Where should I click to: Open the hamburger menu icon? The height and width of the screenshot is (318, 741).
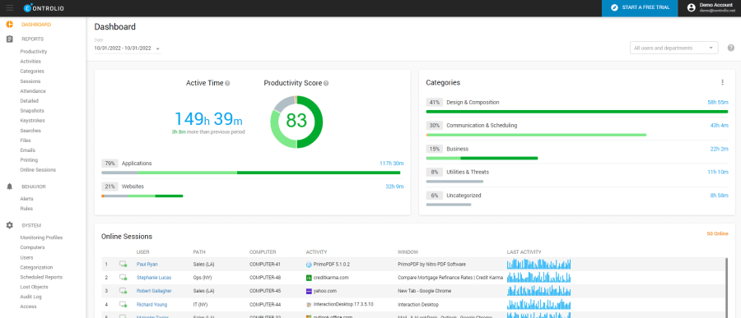[x=9, y=7]
